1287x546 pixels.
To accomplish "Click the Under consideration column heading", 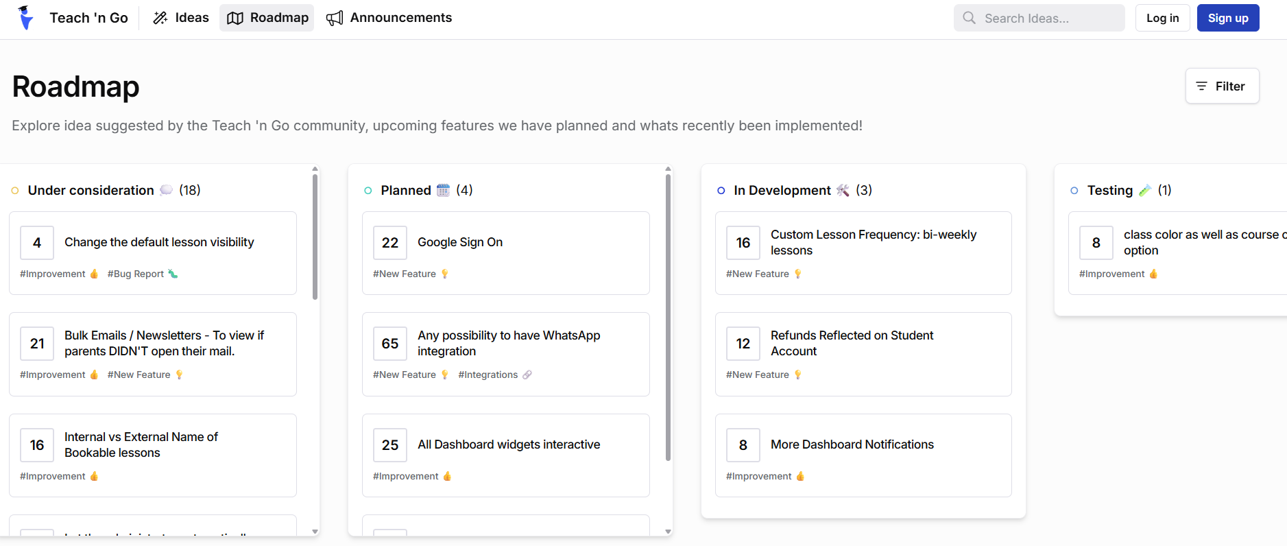I will pyautogui.click(x=91, y=190).
